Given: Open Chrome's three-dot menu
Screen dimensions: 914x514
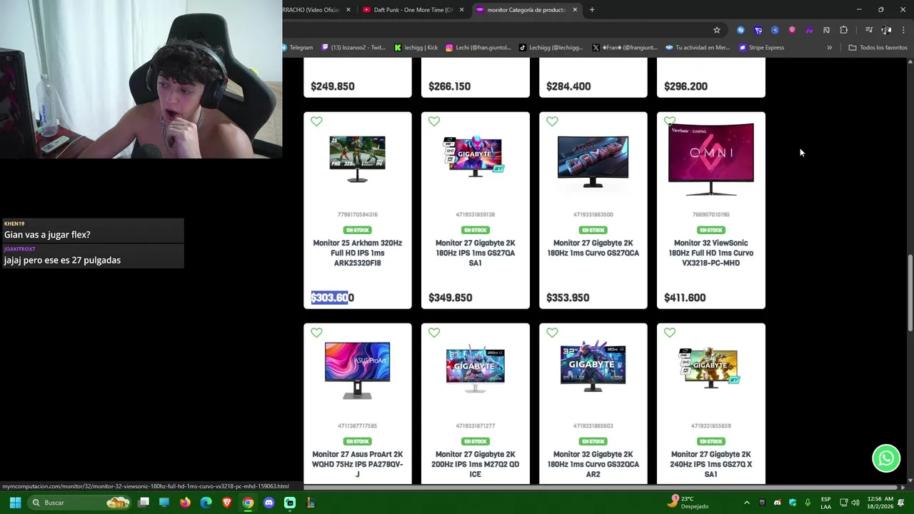Looking at the screenshot, I should pyautogui.click(x=903, y=30).
